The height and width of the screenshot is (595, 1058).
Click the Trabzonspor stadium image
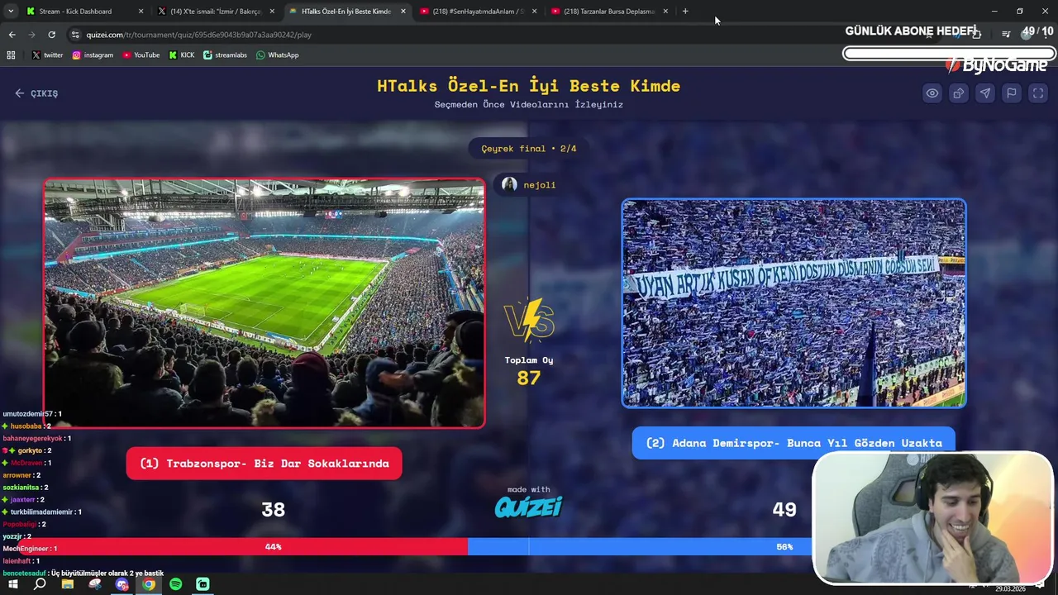click(x=264, y=303)
